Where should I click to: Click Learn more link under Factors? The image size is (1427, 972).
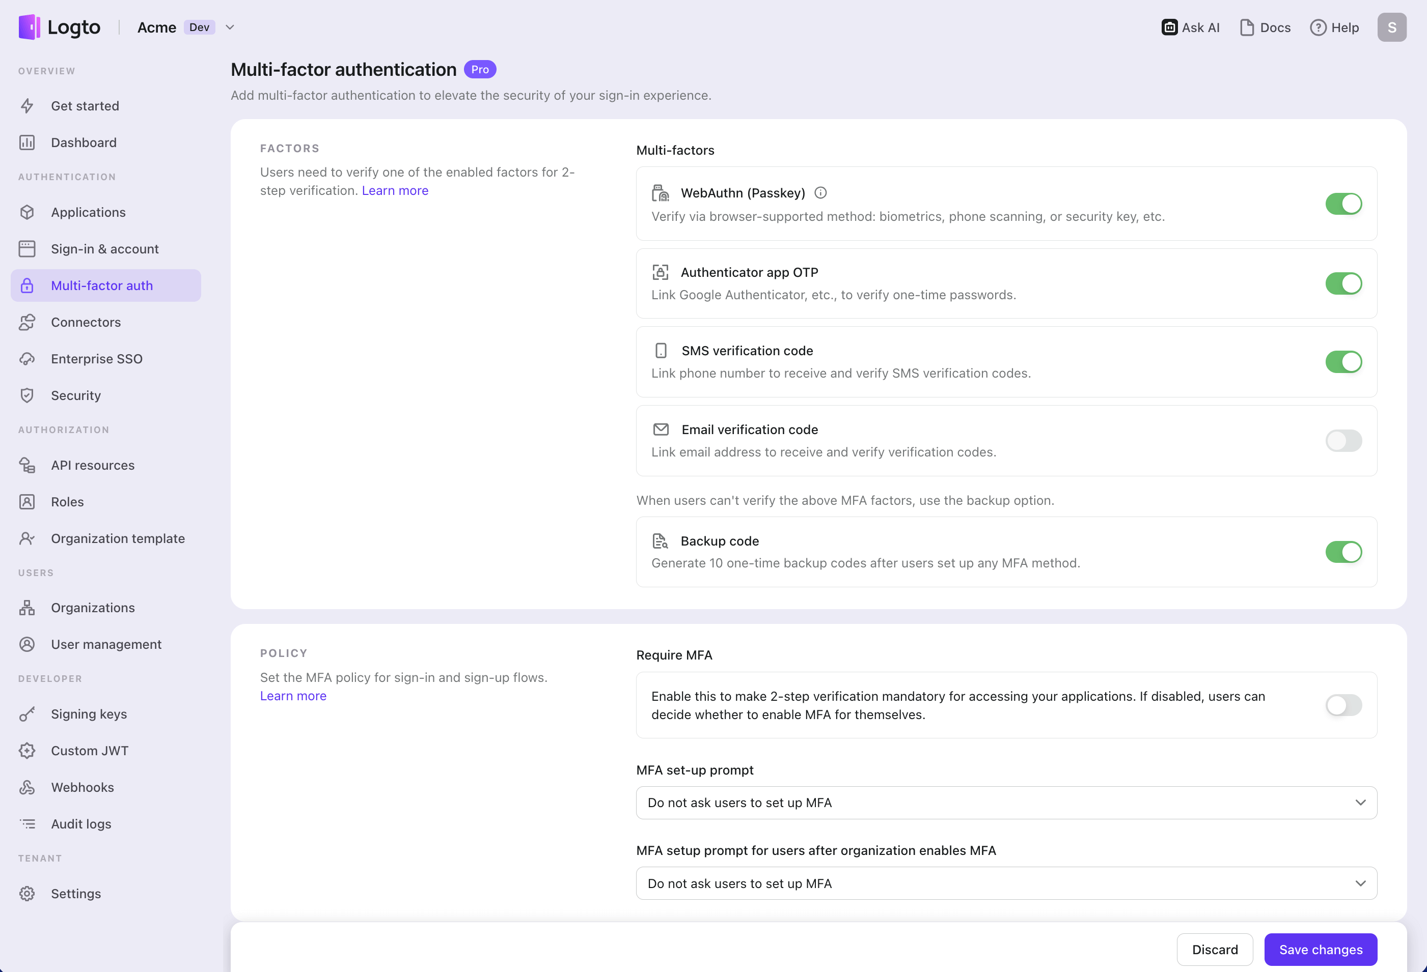coord(395,191)
